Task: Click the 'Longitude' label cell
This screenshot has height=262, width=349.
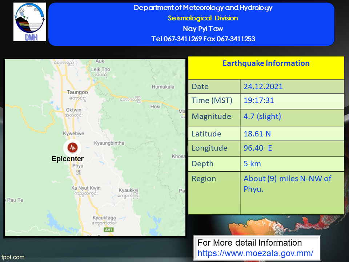Action: click(x=214, y=148)
